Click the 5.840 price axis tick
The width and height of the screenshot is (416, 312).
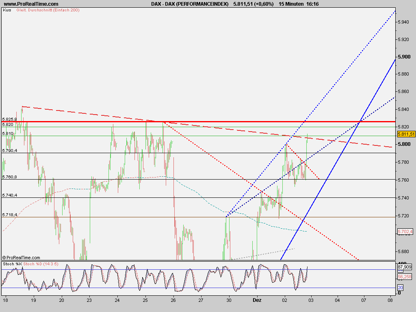pos(403,109)
